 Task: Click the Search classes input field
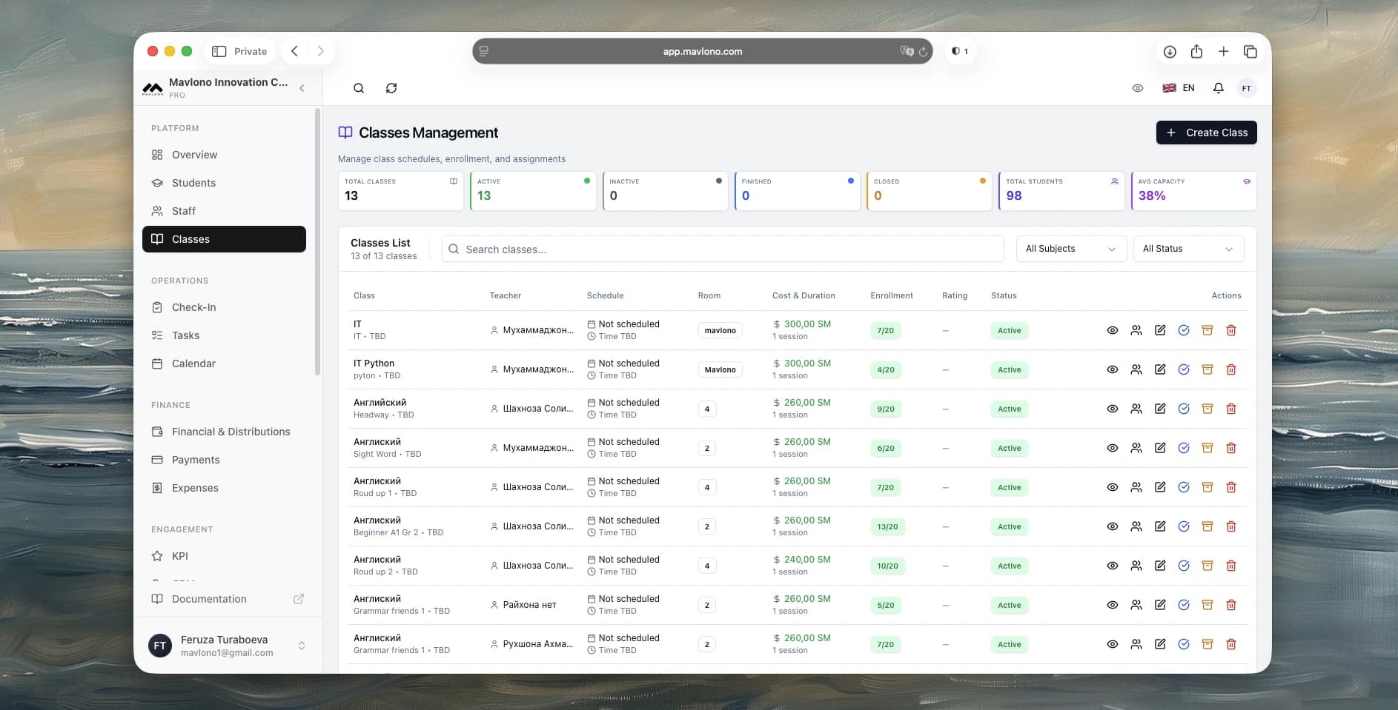point(723,249)
